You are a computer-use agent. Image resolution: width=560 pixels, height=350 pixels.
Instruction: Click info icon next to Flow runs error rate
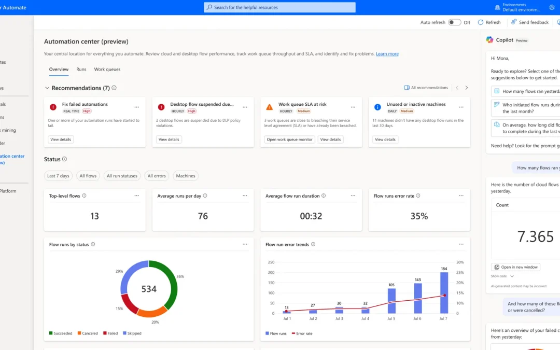coord(418,195)
